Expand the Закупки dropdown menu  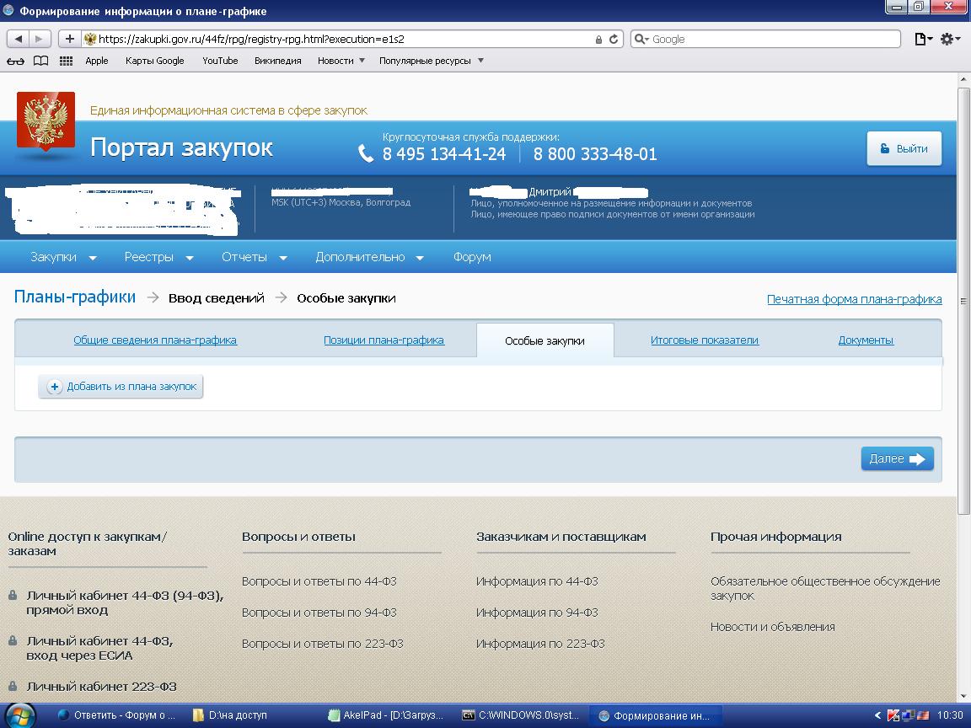[63, 257]
